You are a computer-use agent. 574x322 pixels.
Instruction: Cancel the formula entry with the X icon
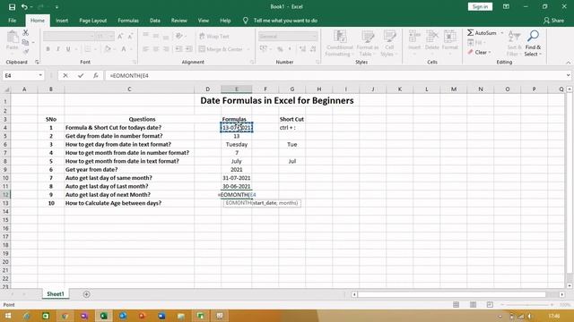point(65,75)
